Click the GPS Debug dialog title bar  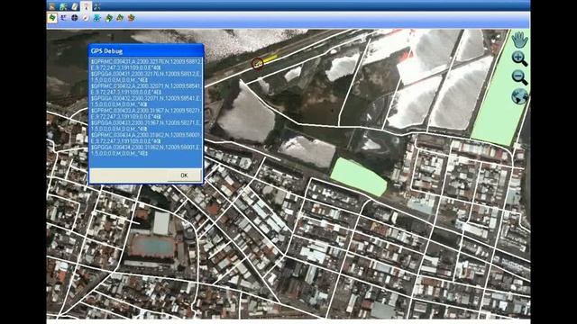pyautogui.click(x=146, y=50)
